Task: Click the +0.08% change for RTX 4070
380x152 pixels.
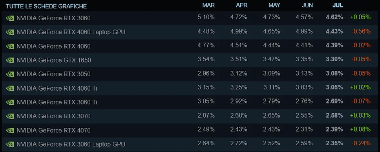Action: [360, 130]
